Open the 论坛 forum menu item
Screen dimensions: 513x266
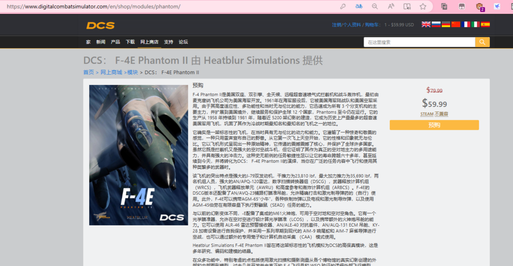[x=183, y=42]
